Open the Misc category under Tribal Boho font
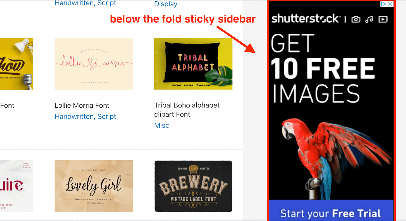Viewport: 406px width, 221px height. (x=162, y=125)
